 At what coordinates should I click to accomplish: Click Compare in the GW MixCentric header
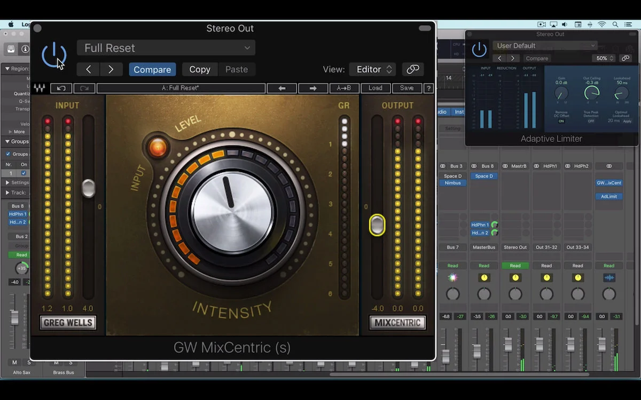pos(152,69)
